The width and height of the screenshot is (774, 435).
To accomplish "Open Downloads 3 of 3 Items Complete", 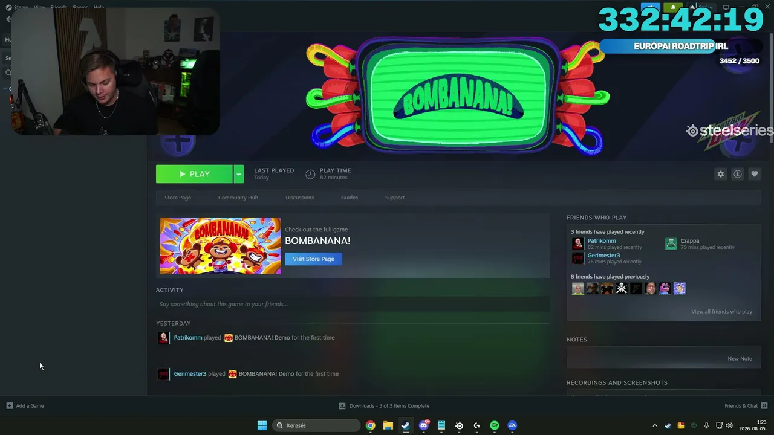I will [x=389, y=406].
